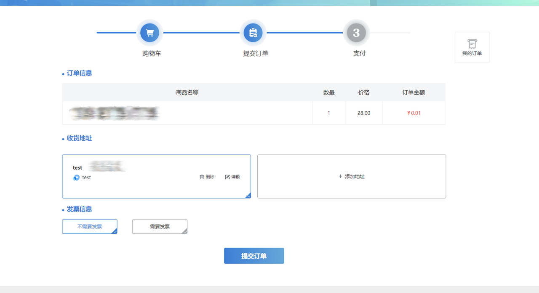Click the plus icon in 添加地址
The image size is (539, 293).
340,176
